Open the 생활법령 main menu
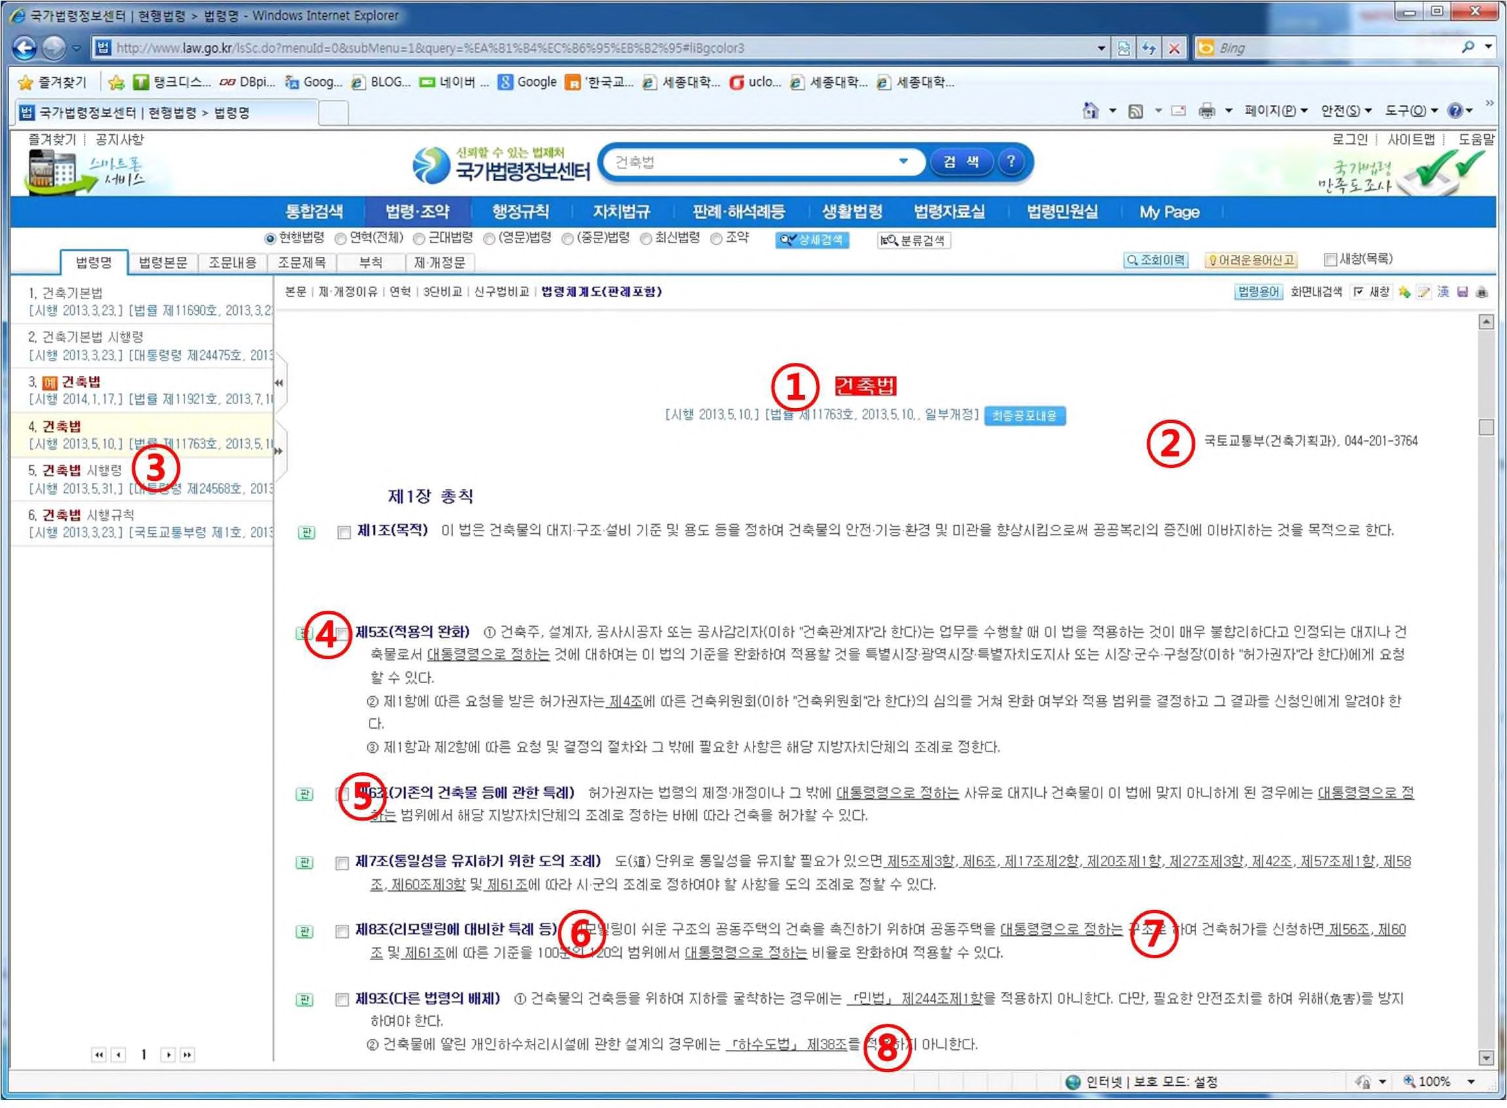 [852, 212]
